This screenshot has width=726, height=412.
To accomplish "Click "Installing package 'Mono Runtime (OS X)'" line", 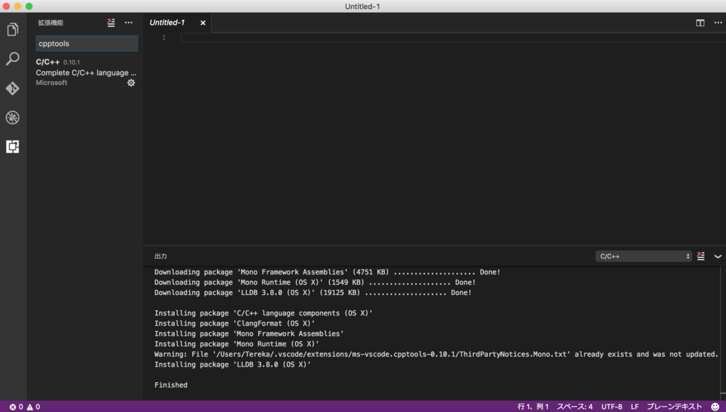I will coord(237,343).
